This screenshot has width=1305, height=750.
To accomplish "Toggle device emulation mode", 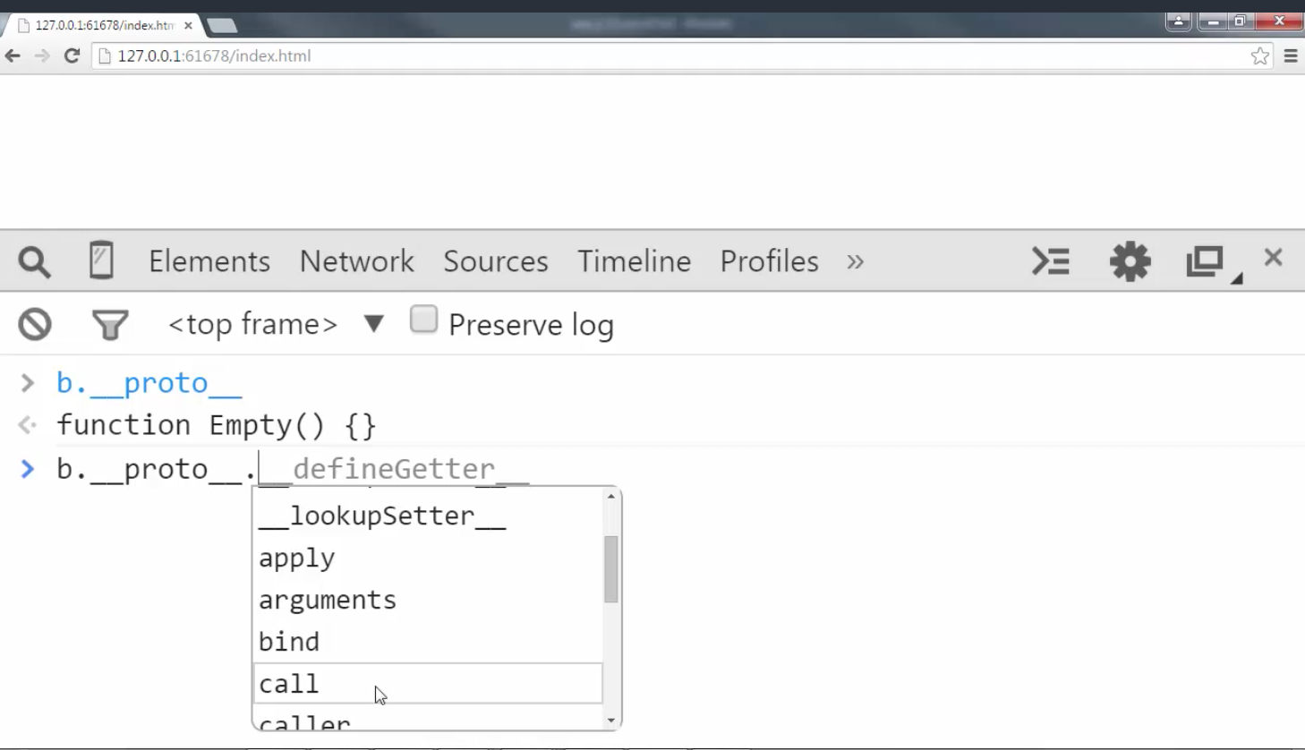I will click(100, 261).
